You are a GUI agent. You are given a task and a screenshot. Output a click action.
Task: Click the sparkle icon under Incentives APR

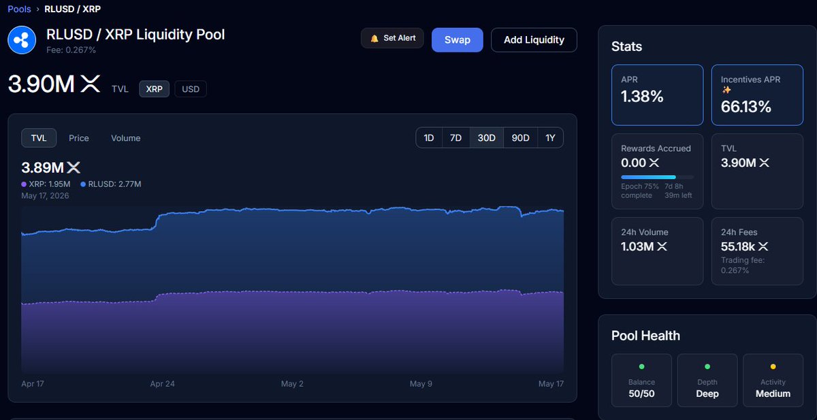[x=726, y=90]
